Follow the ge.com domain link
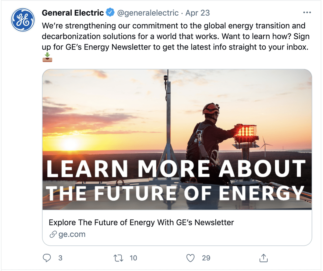 (x=72, y=234)
